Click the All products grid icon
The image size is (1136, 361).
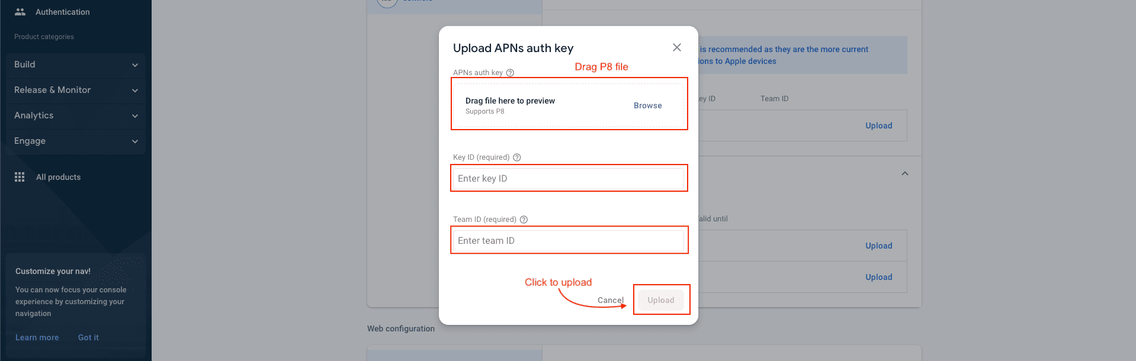20,177
